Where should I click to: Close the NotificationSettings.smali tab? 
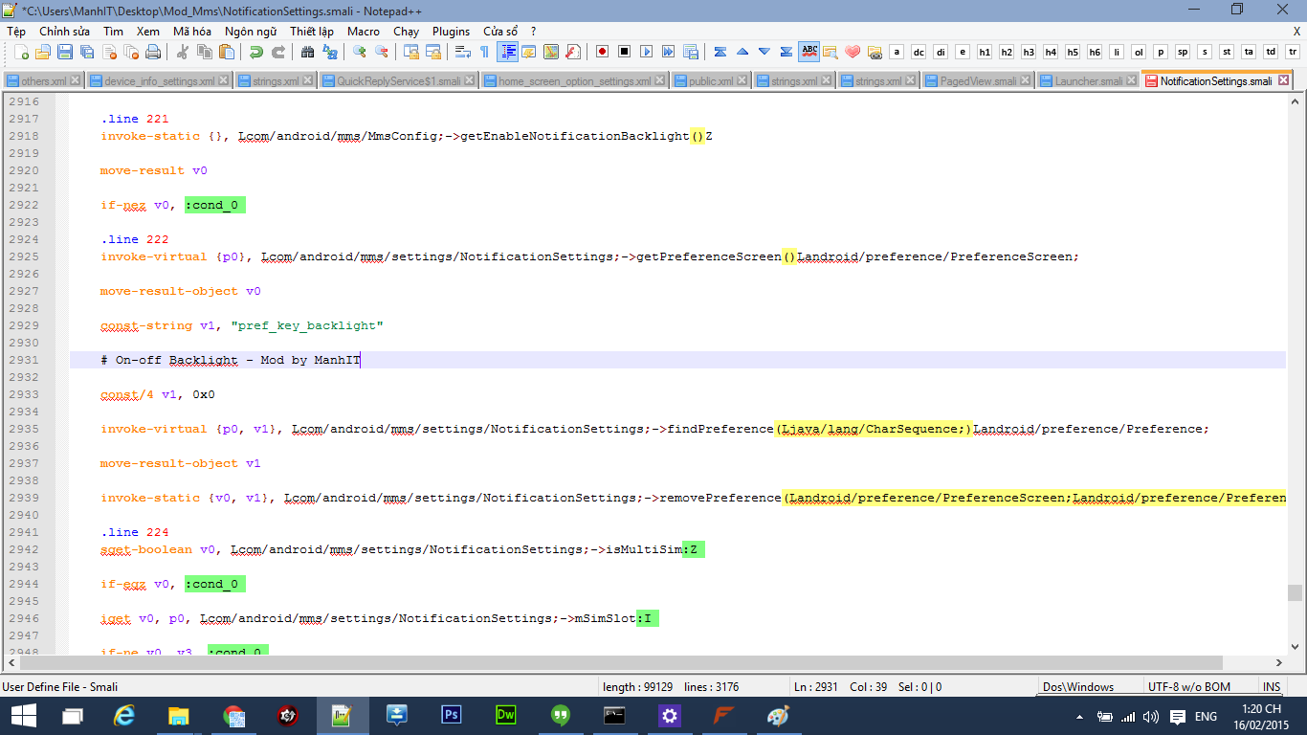point(1284,81)
